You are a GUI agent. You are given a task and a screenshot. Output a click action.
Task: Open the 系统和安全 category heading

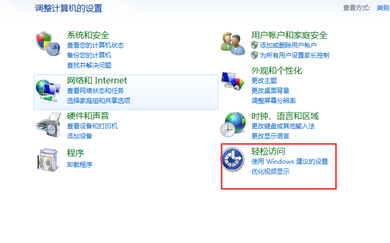[88, 35]
